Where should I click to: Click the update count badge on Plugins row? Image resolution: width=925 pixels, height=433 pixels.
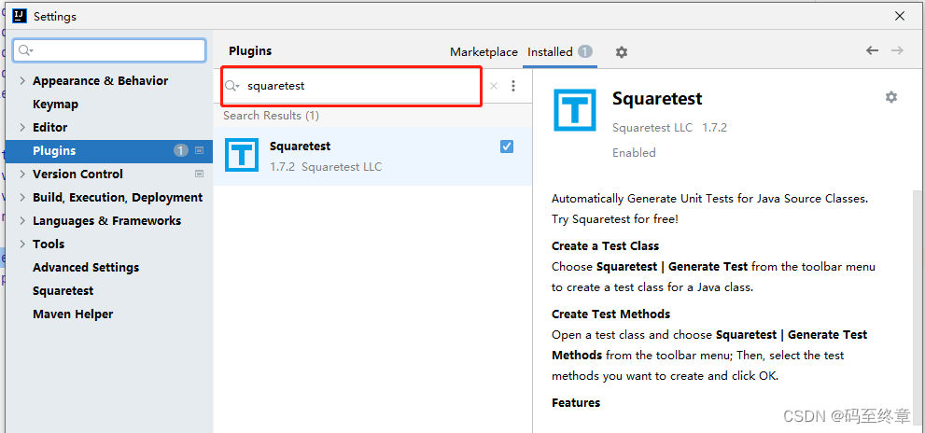point(181,150)
